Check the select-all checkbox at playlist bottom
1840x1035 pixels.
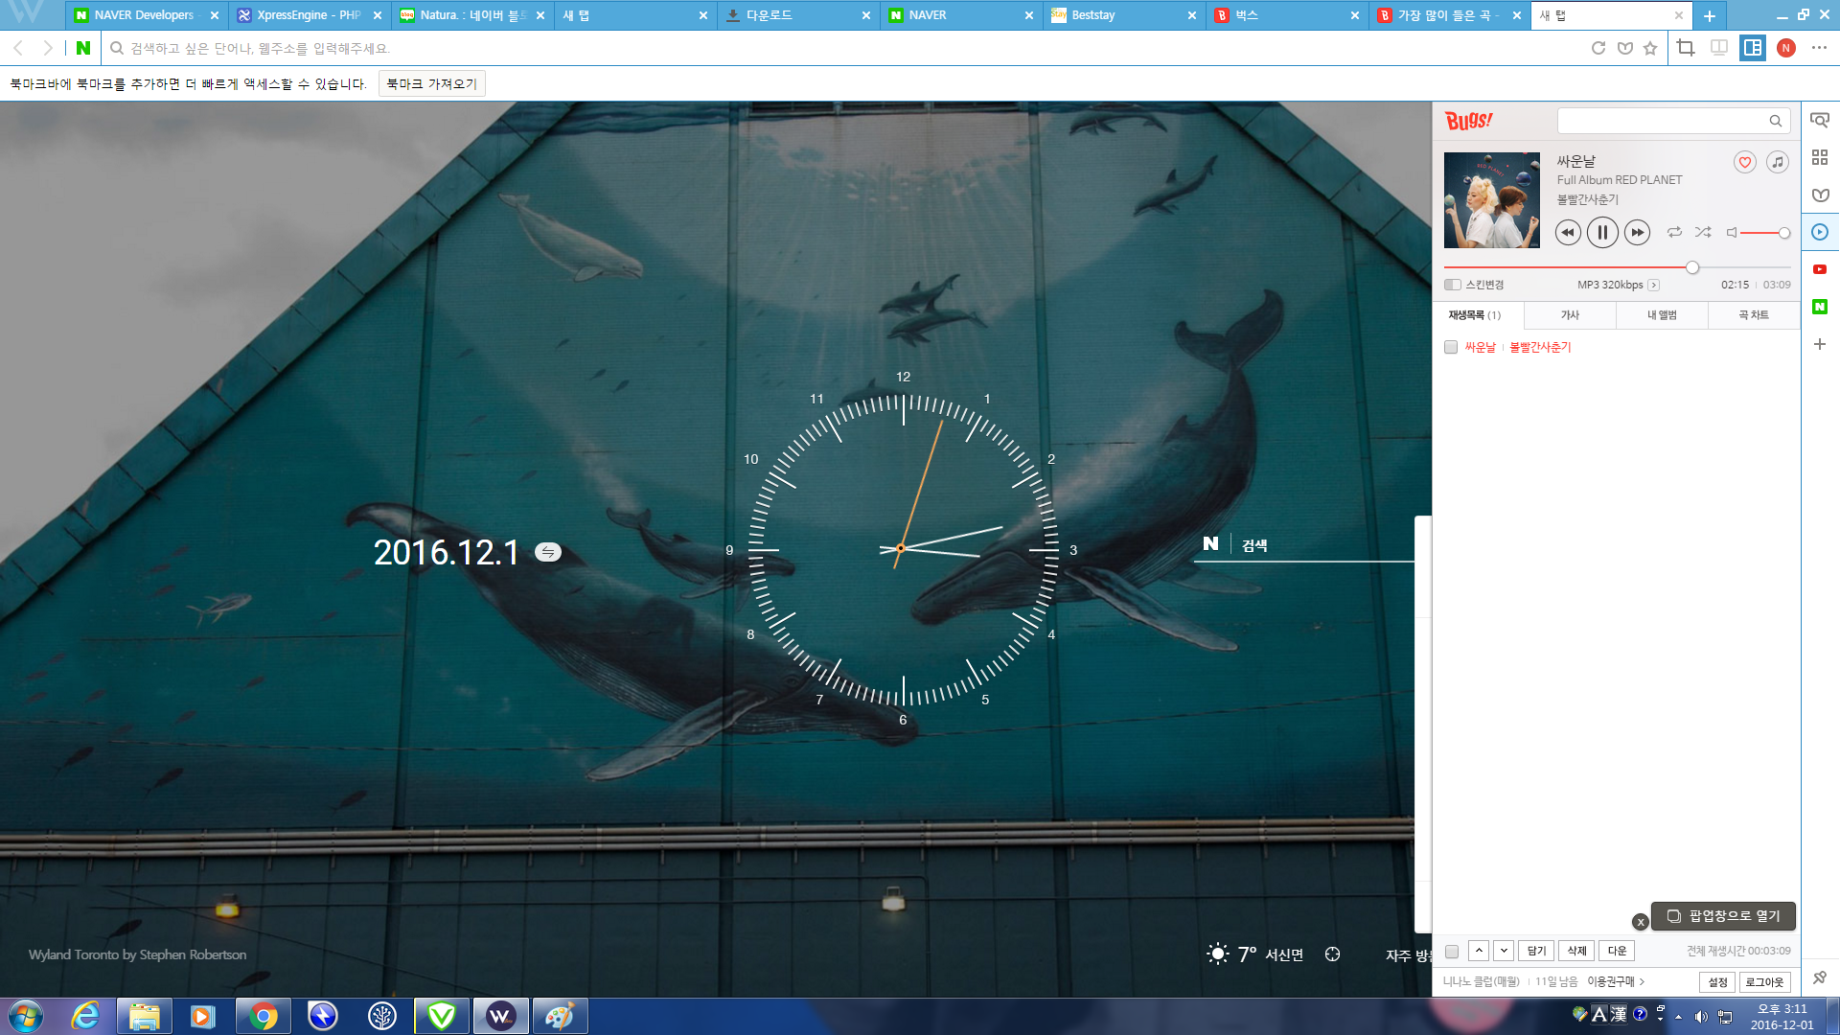click(1452, 952)
